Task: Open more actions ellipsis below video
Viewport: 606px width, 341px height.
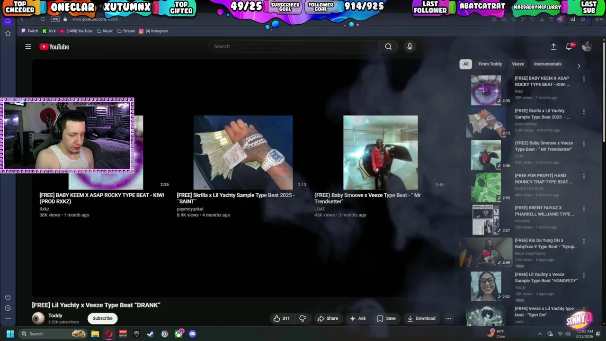Action: click(x=448, y=318)
